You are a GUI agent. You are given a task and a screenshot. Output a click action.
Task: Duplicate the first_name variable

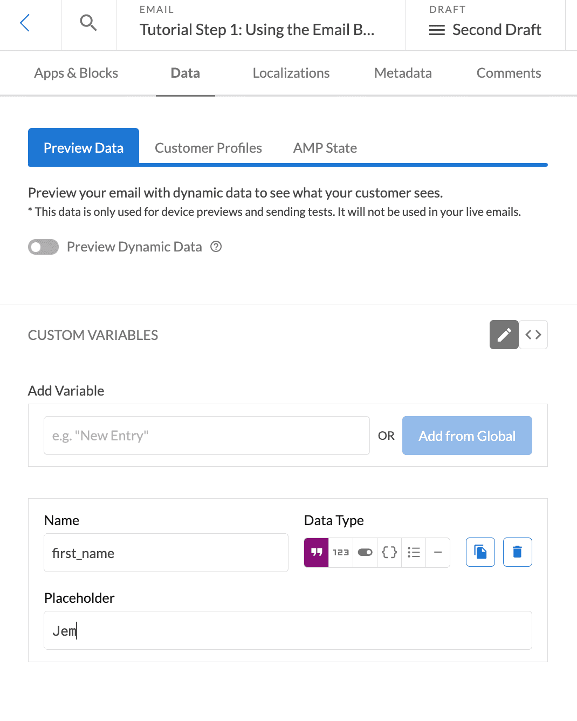tap(480, 552)
